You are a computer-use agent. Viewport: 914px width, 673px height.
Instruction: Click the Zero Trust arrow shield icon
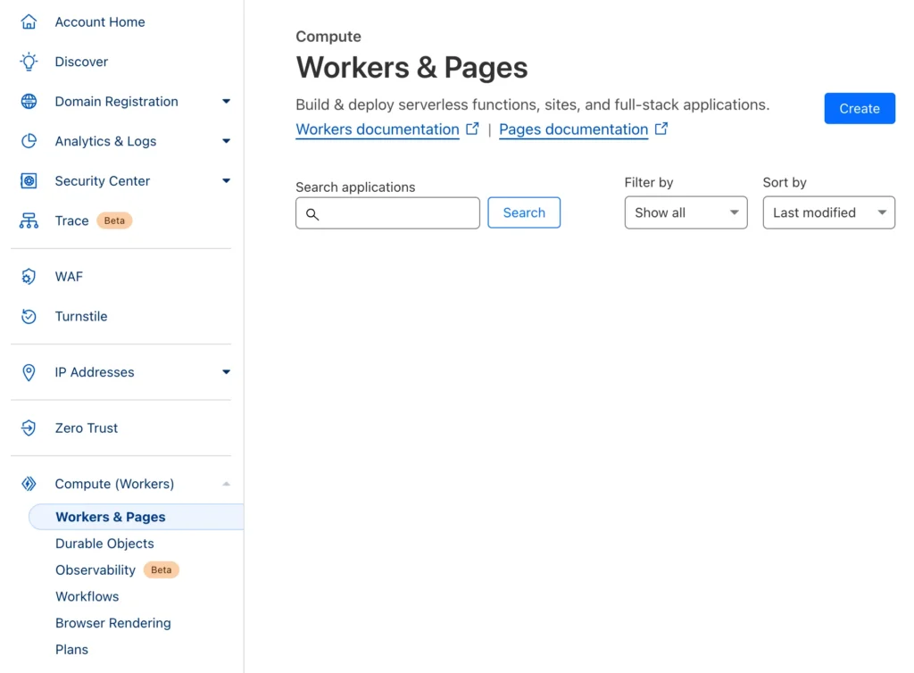pyautogui.click(x=29, y=428)
